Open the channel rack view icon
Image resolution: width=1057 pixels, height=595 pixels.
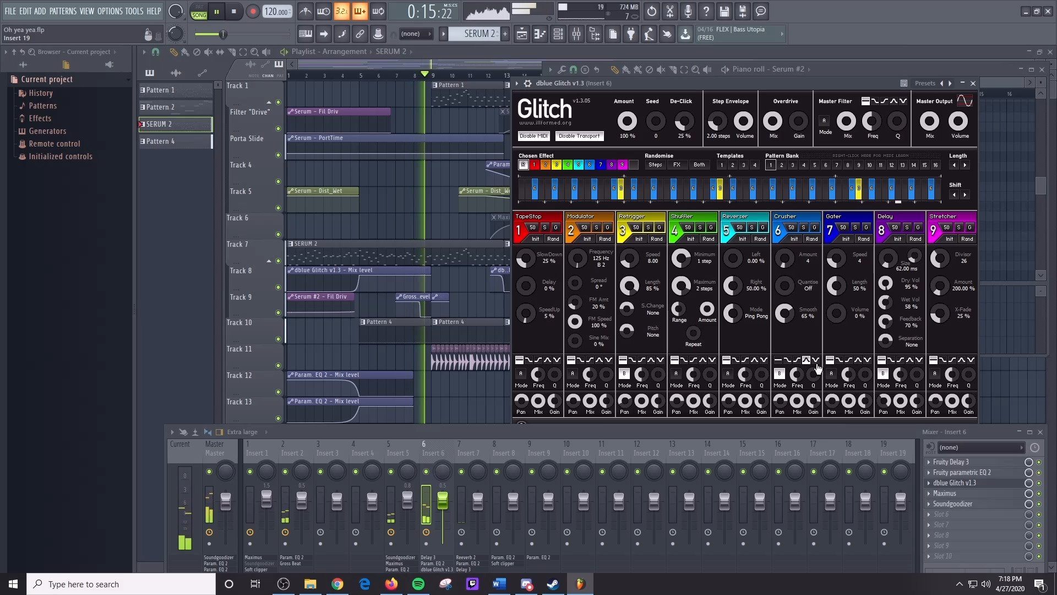click(x=558, y=34)
